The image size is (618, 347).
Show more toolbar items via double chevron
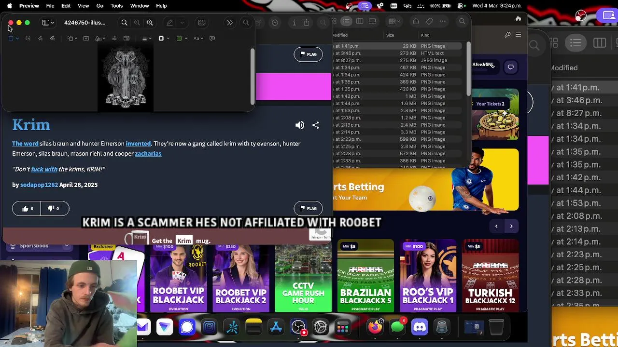[x=230, y=23]
